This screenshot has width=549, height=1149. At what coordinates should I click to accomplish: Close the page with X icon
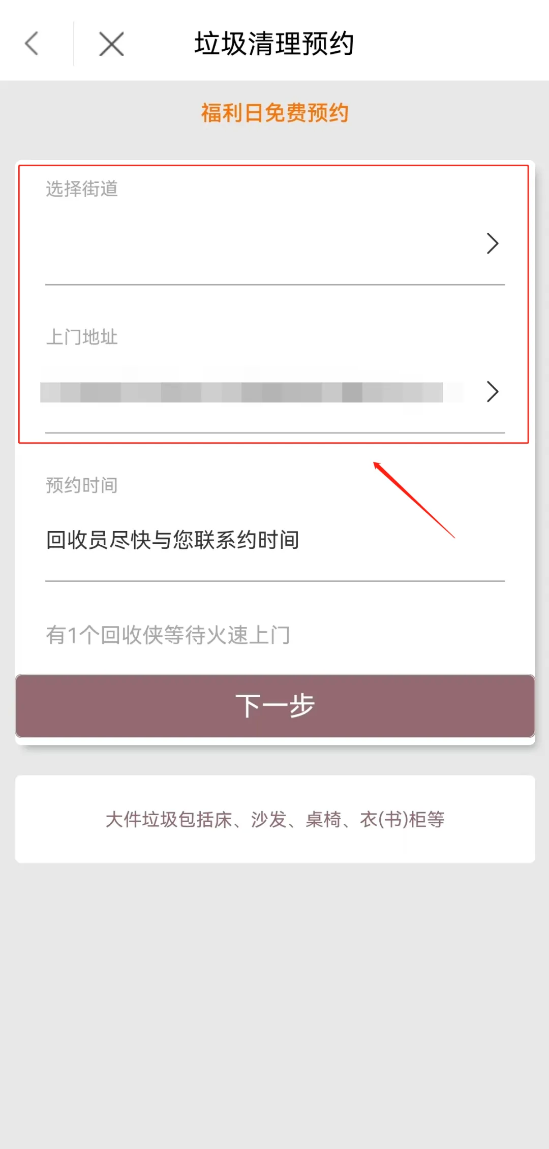pyautogui.click(x=111, y=44)
